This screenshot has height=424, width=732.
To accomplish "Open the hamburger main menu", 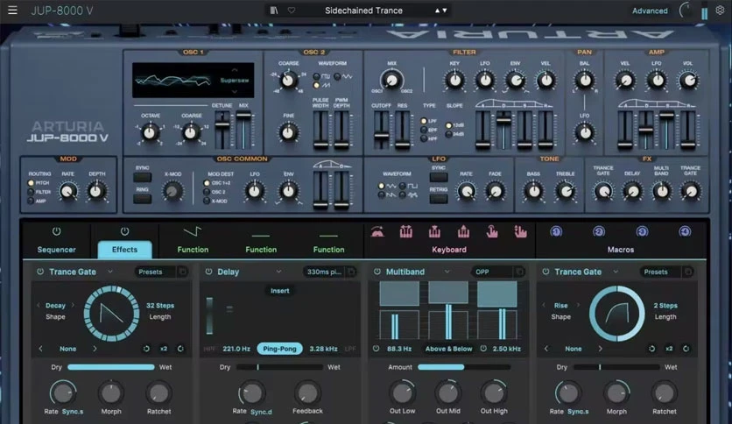I will [x=12, y=10].
